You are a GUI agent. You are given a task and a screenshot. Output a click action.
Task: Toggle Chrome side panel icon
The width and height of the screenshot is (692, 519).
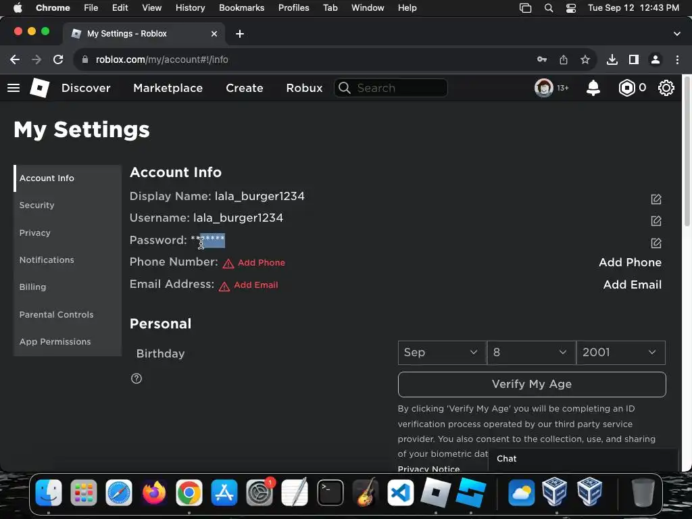pyautogui.click(x=634, y=59)
